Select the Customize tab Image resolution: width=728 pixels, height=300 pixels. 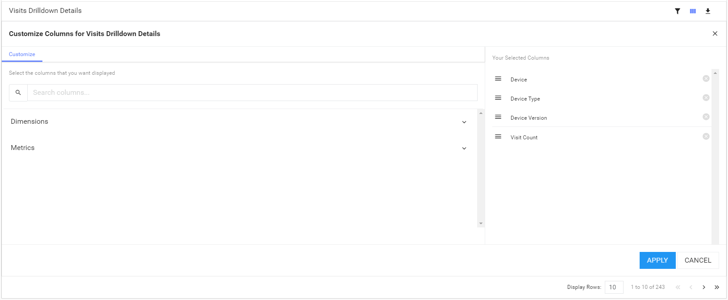coord(22,54)
